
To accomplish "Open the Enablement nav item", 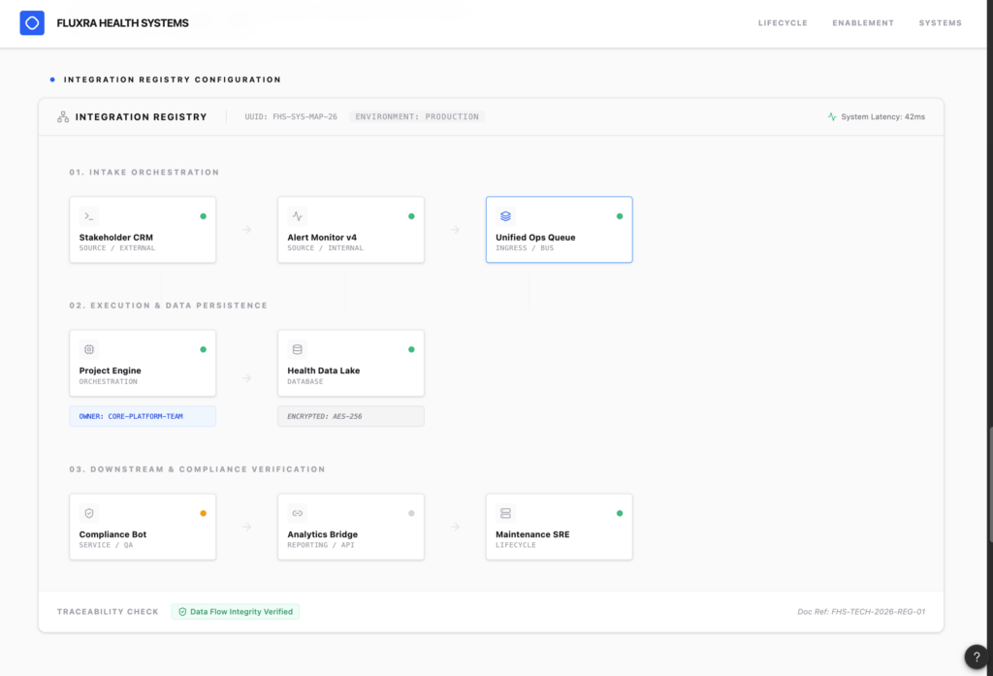I will click(863, 23).
